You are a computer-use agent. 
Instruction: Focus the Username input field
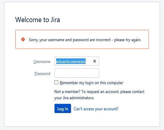(77, 61)
